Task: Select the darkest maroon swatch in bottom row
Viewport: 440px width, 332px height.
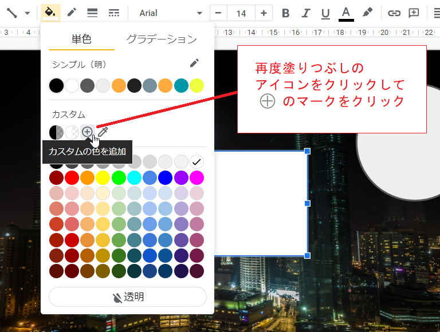Action: pyautogui.click(x=56, y=271)
